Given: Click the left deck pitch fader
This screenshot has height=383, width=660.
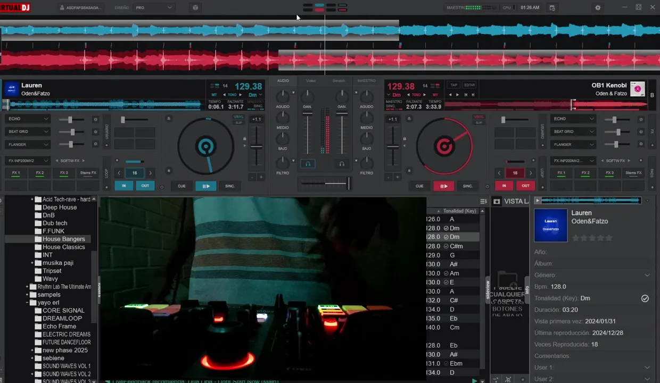Looking at the screenshot, I should pyautogui.click(x=257, y=146).
